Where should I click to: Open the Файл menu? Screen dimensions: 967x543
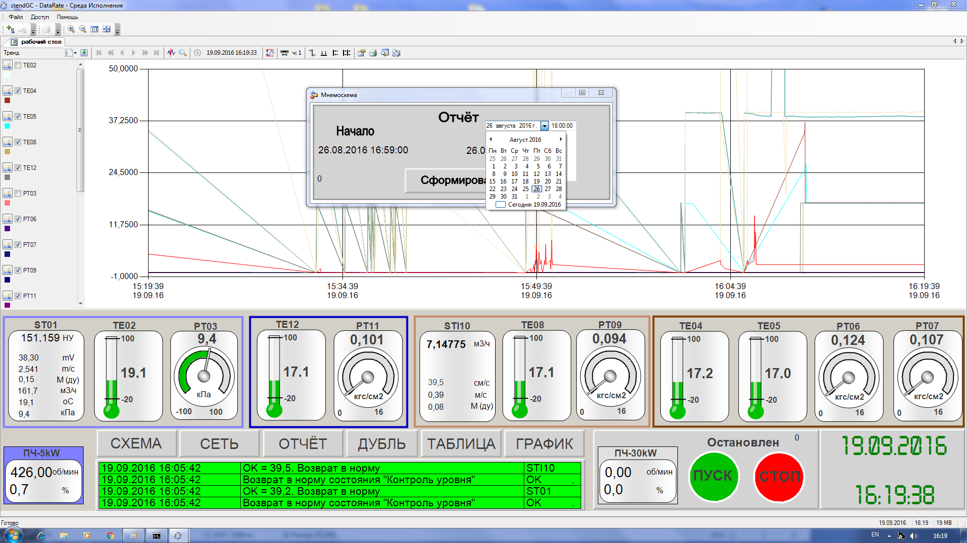coord(16,17)
